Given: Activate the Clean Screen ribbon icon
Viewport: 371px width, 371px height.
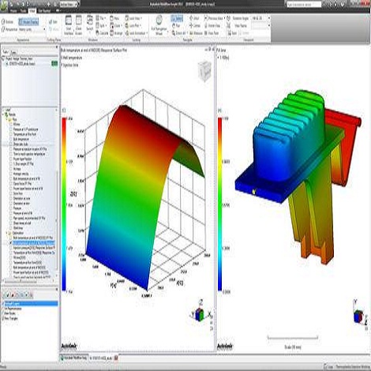Looking at the screenshot, I should pos(79,21).
